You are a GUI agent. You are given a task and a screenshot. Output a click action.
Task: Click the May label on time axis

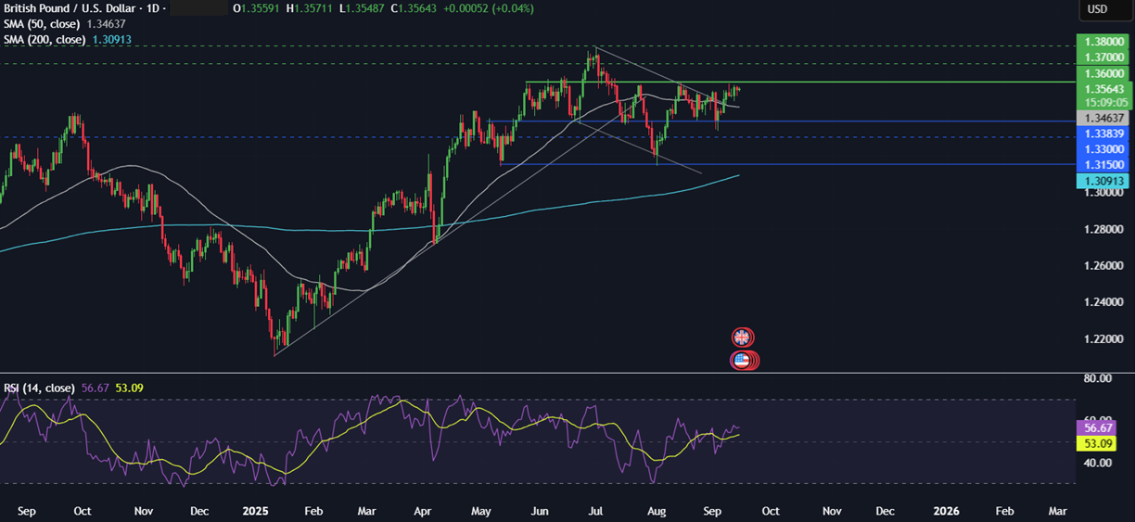click(480, 511)
